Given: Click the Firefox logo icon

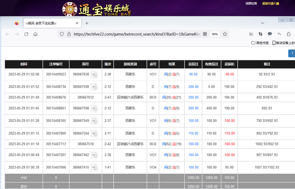Looking at the screenshot, I should coord(17,23).
